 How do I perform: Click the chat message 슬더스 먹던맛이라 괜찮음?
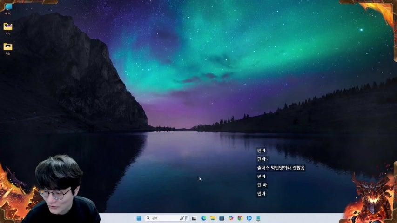click(281, 168)
